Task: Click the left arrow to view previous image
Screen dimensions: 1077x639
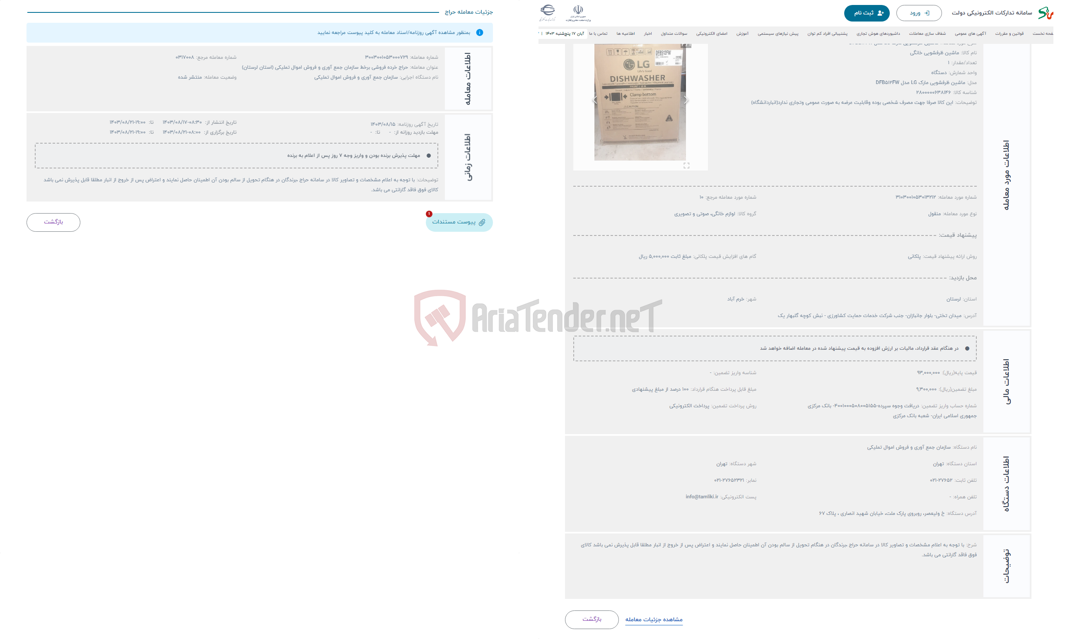Action: click(594, 100)
